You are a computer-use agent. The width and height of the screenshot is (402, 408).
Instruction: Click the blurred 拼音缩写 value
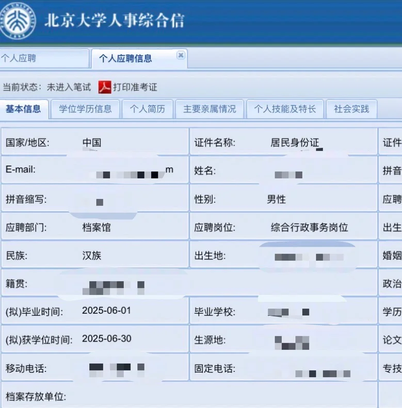pos(100,202)
